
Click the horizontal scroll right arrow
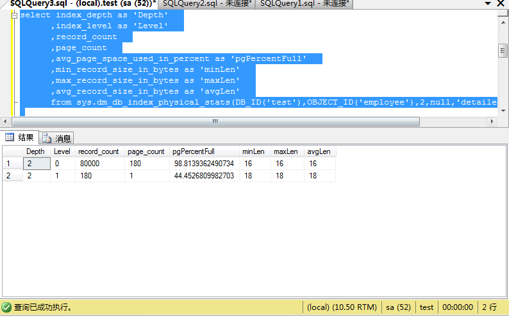pos(492,121)
